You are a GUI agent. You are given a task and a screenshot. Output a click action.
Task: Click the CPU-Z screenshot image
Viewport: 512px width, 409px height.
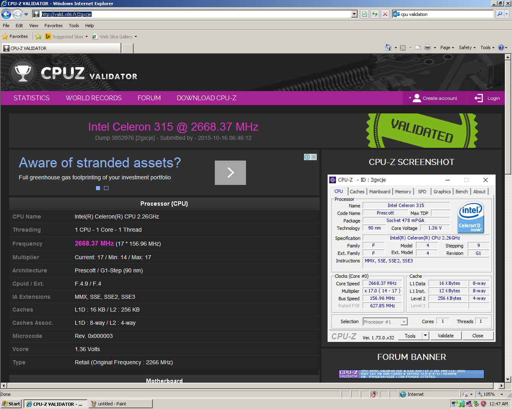412,258
